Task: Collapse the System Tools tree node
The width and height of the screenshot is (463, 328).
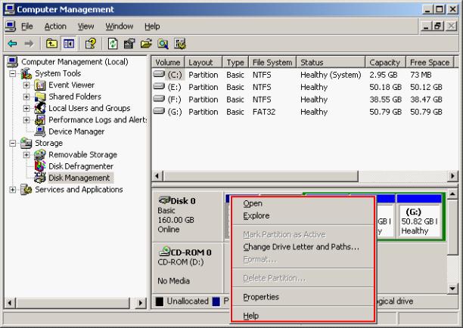Action: [x=12, y=73]
